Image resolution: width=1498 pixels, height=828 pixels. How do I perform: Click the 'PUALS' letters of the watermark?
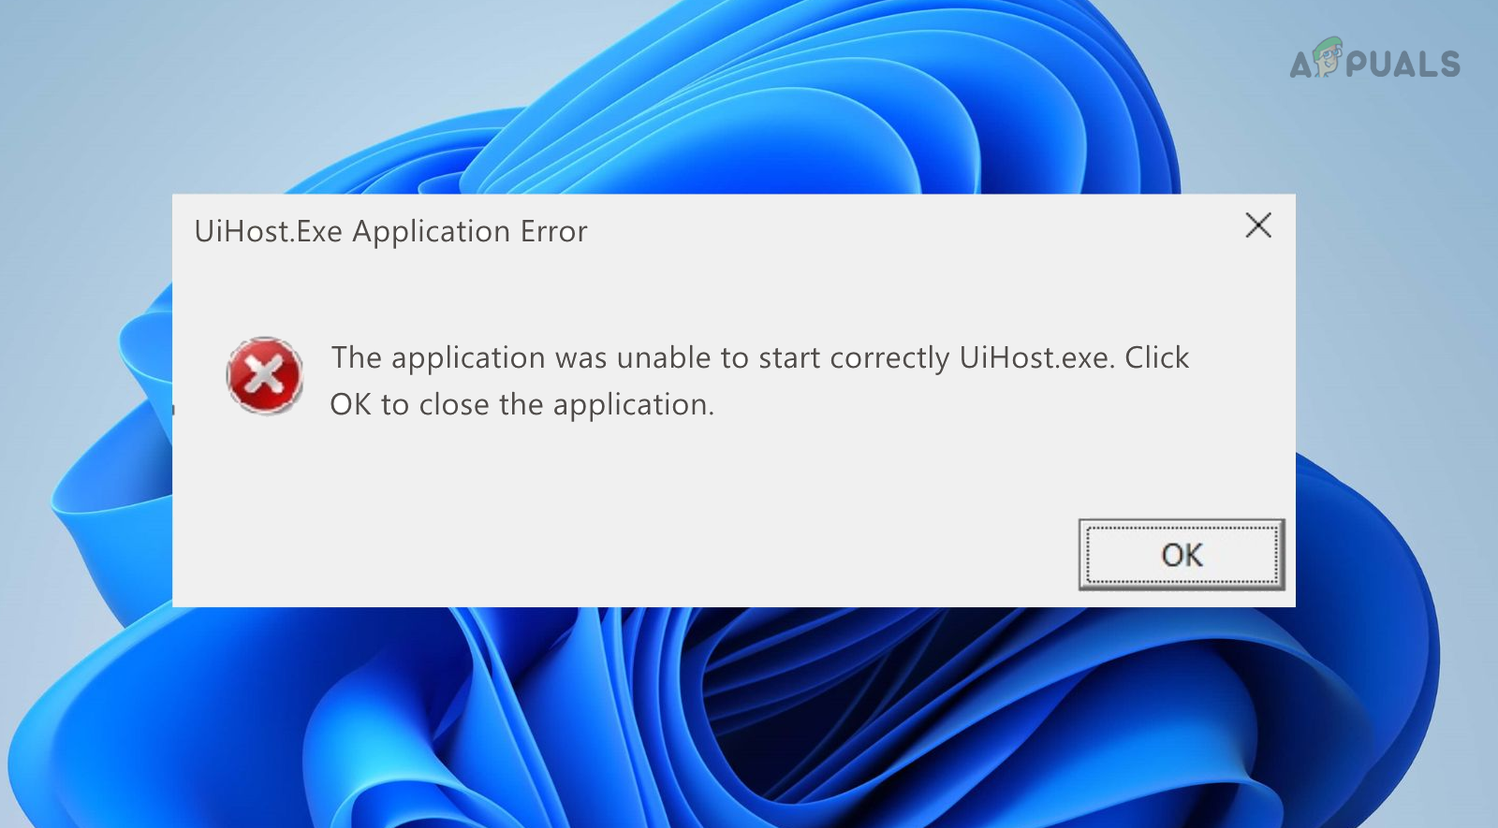(x=1403, y=64)
